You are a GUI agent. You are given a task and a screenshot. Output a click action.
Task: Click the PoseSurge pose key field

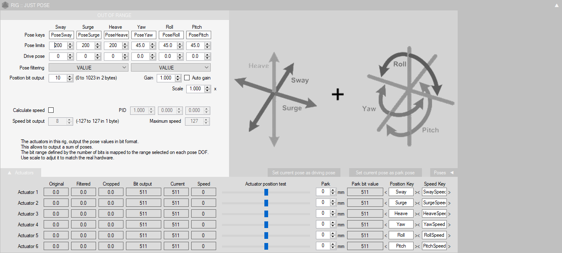89,35
